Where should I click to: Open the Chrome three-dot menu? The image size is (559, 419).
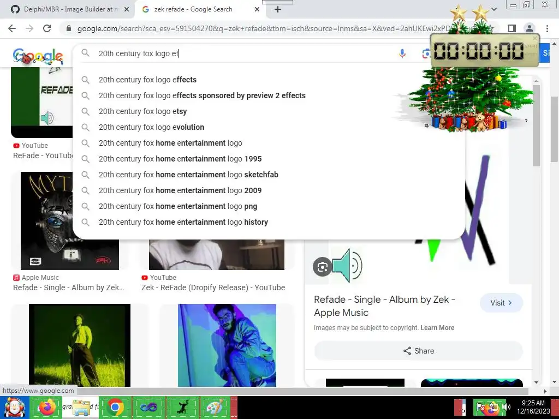click(547, 28)
